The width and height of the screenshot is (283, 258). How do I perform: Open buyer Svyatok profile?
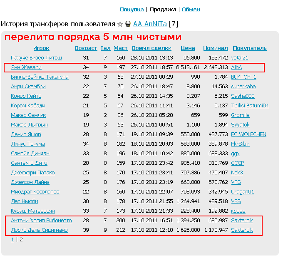point(241,125)
